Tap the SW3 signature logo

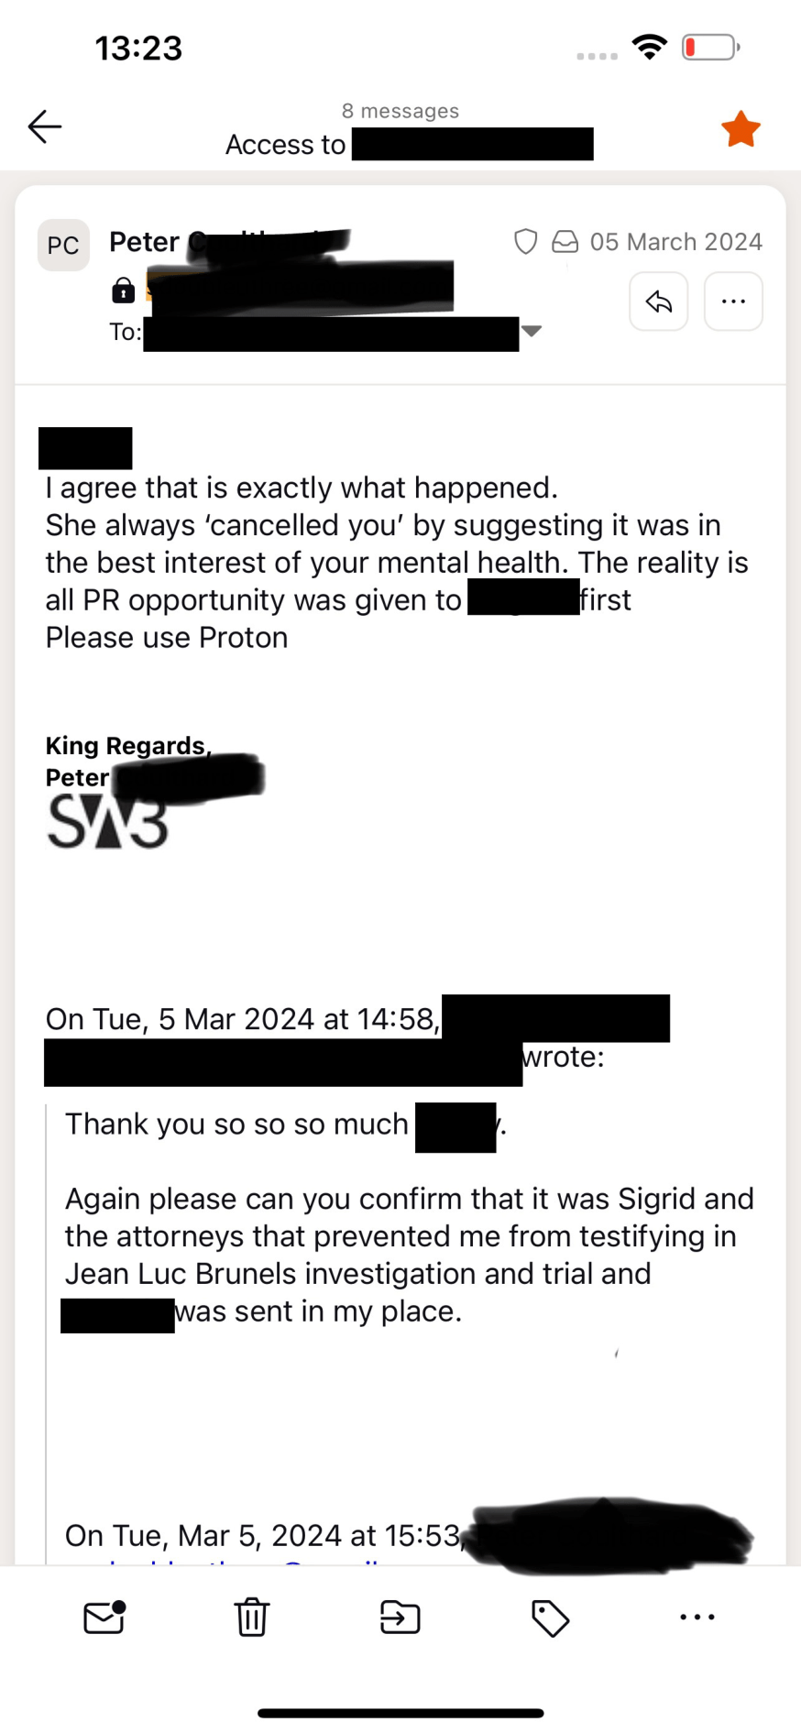pyautogui.click(x=107, y=820)
